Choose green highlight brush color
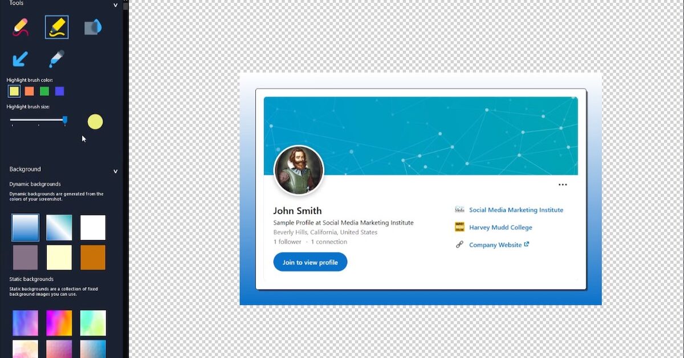The image size is (684, 358). point(44,91)
